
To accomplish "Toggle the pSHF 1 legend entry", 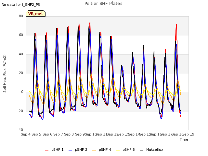I will tap(54, 150).
